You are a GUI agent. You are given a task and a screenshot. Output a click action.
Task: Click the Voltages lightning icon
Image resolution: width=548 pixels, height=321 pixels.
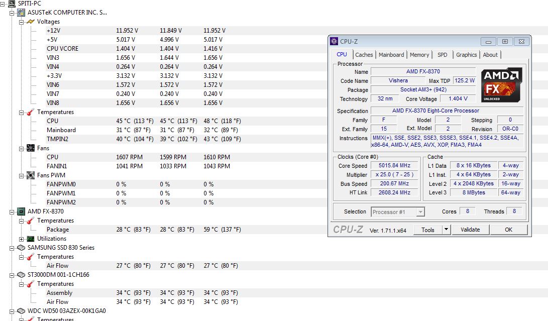(x=31, y=22)
